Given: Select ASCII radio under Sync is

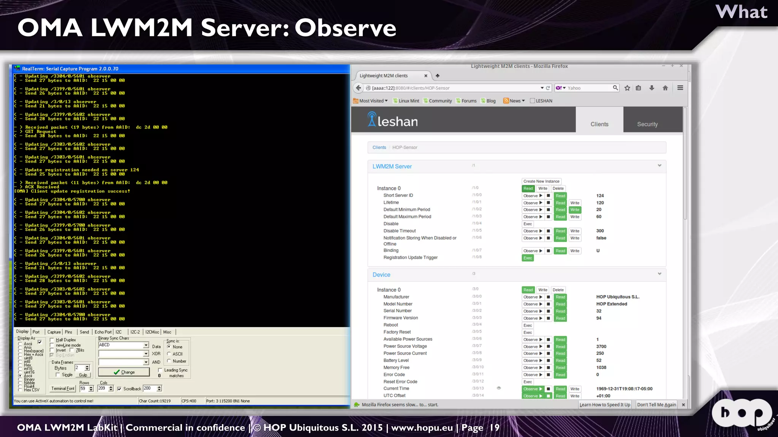Looking at the screenshot, I should [169, 354].
